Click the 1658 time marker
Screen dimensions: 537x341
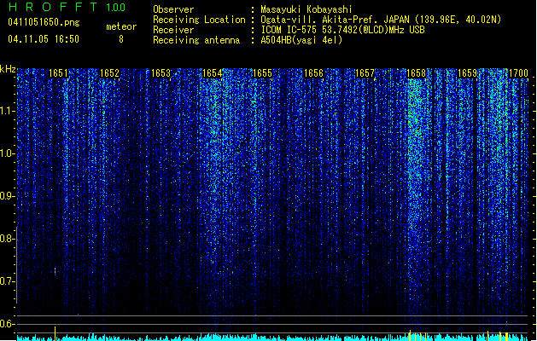(416, 73)
